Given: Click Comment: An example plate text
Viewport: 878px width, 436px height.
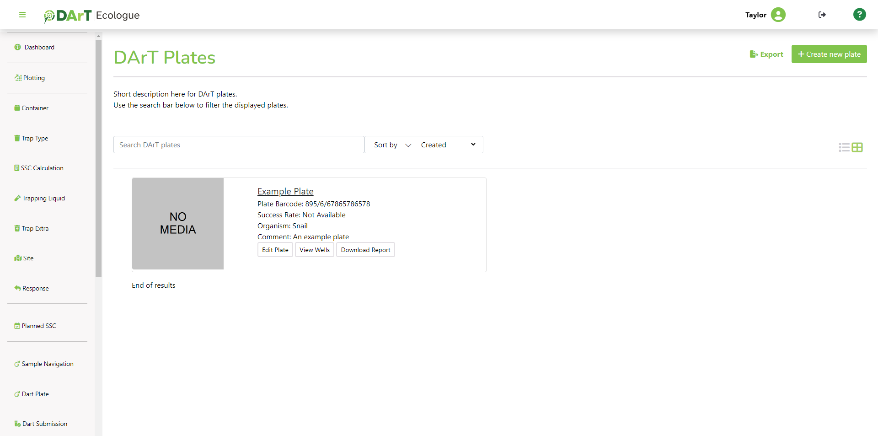Looking at the screenshot, I should pos(303,237).
